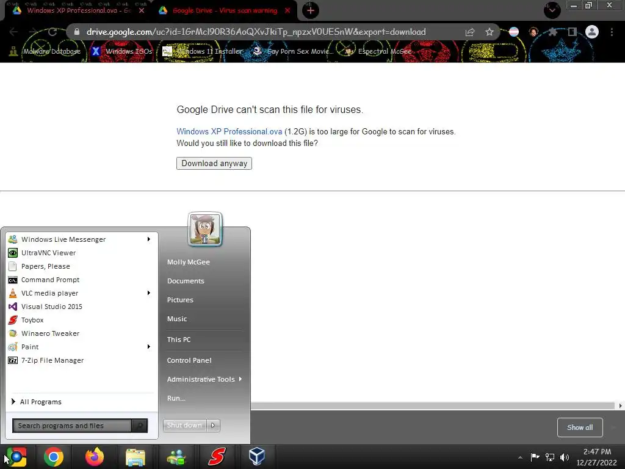
Task: Go back to the previous page
Action: point(13,32)
